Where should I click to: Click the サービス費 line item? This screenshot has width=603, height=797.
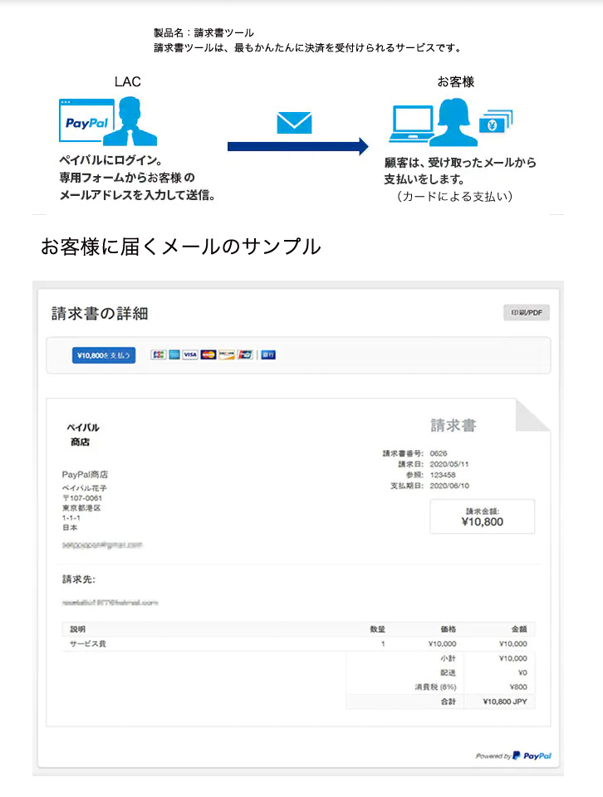pyautogui.click(x=87, y=643)
